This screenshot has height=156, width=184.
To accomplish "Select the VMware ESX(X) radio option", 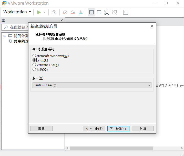I will 46,65.
